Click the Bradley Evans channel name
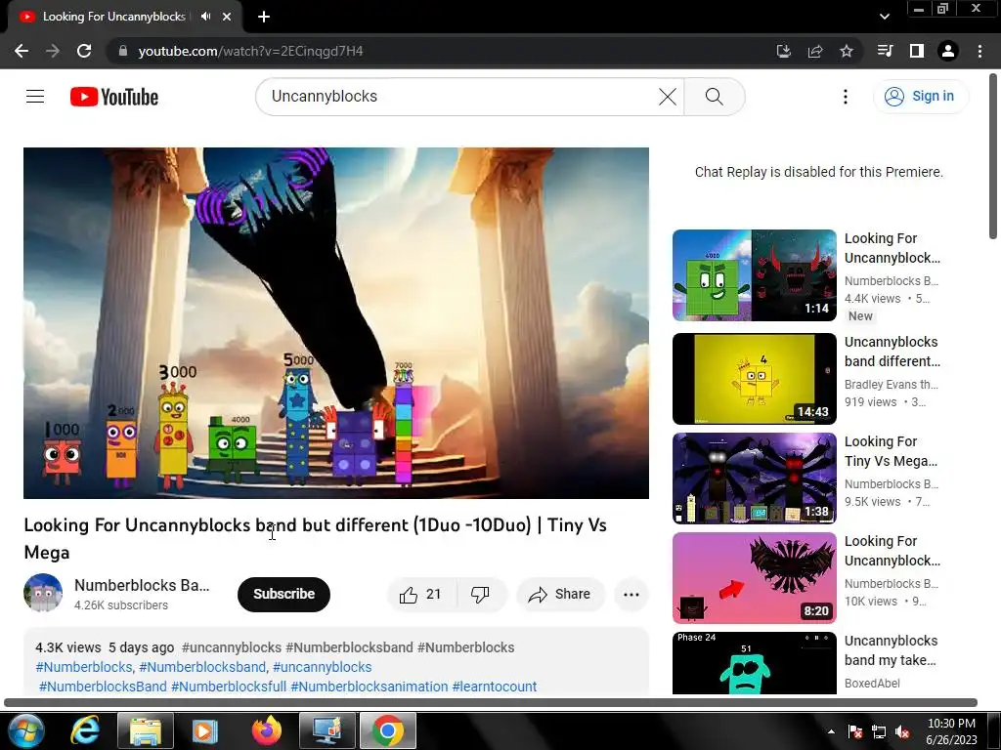1001x750 pixels. pos(892,385)
